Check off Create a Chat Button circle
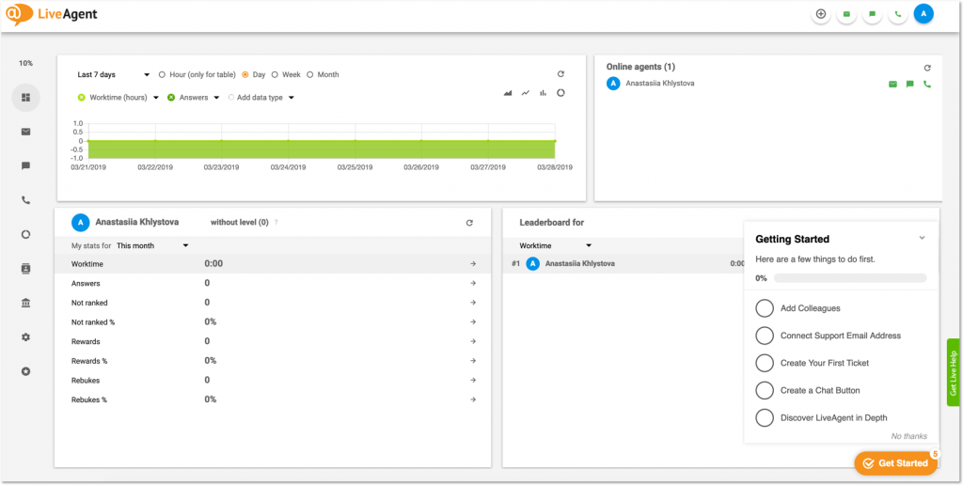 765,390
